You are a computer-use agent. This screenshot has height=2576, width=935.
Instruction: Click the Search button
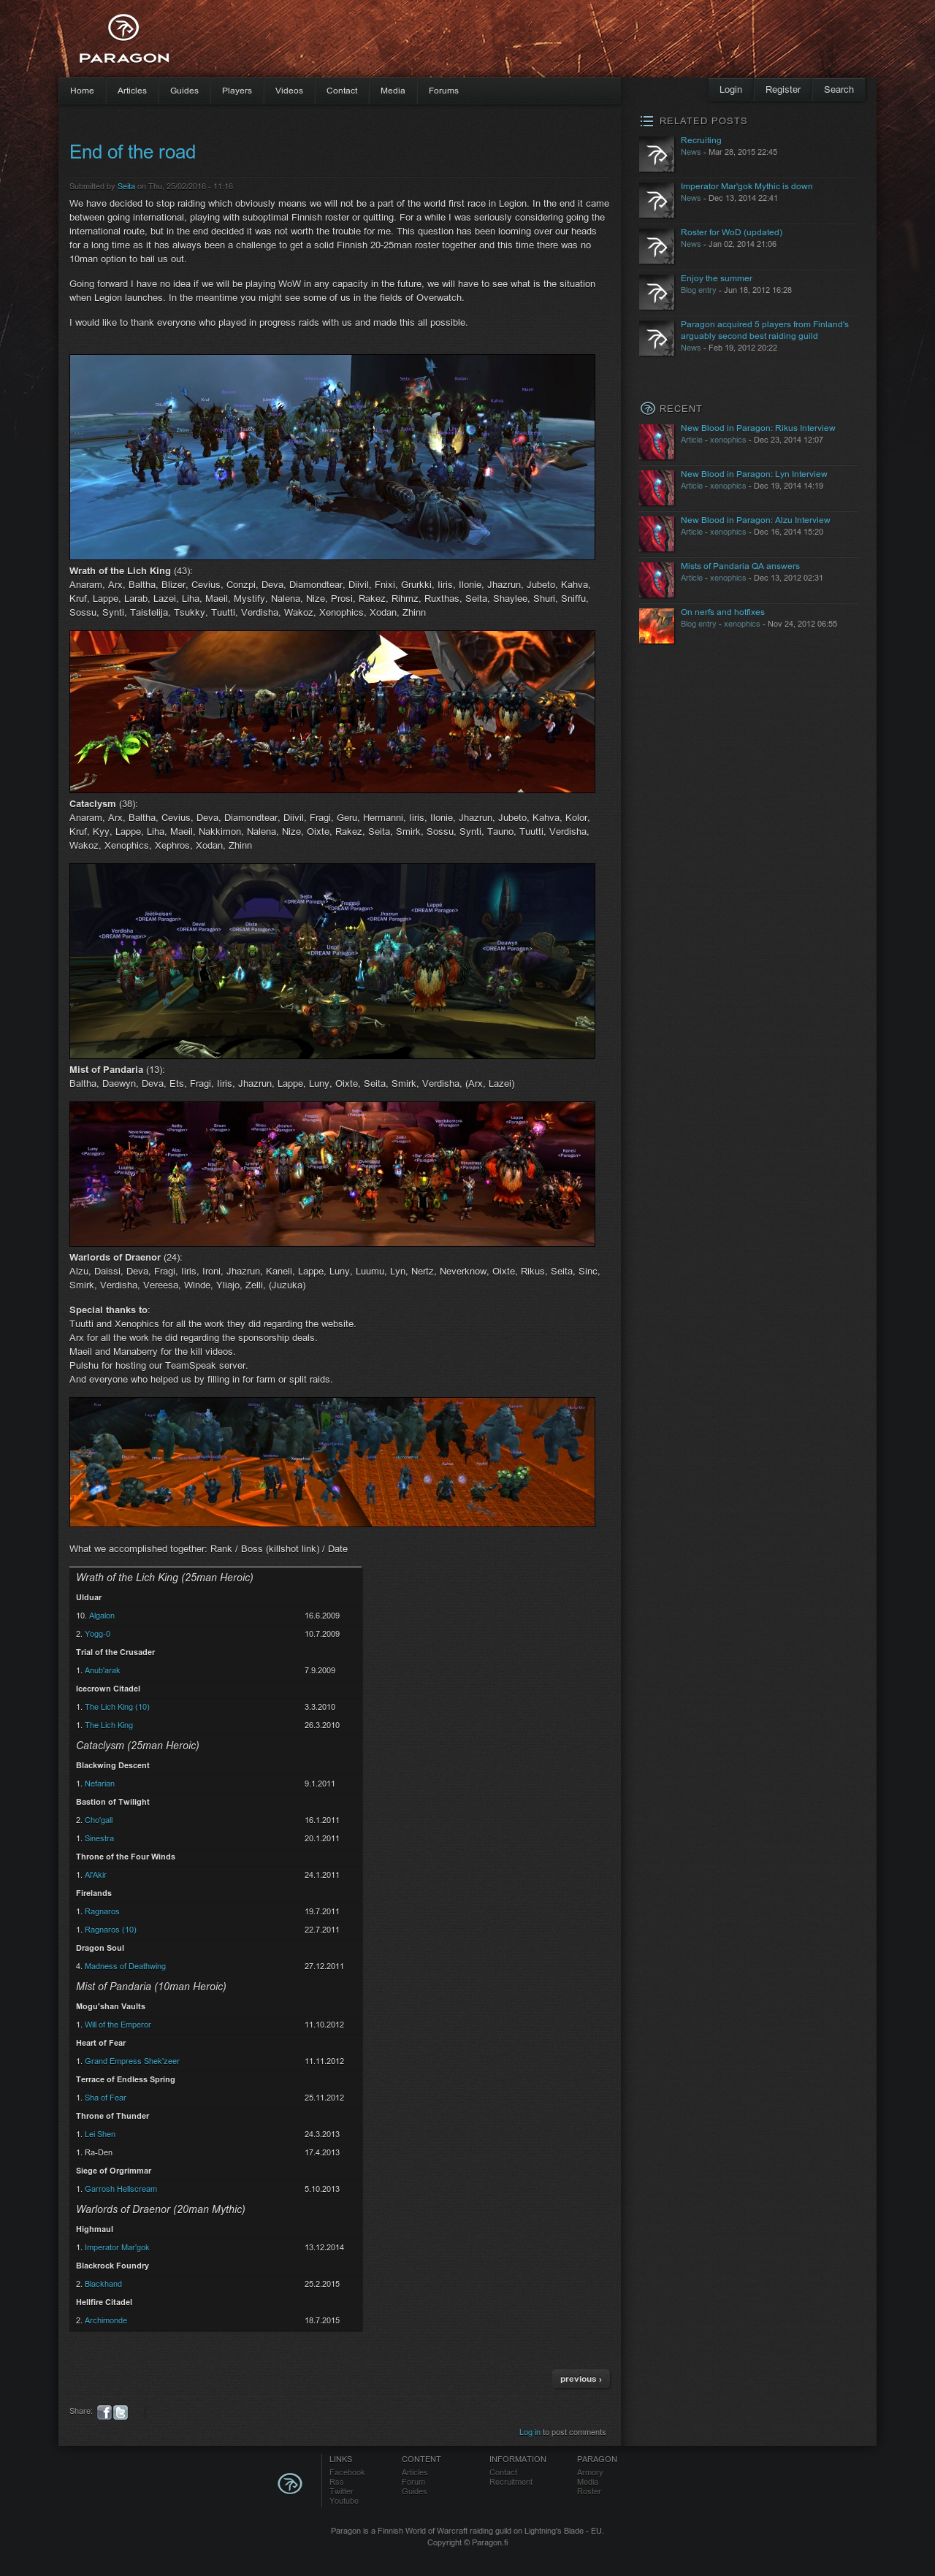click(839, 90)
